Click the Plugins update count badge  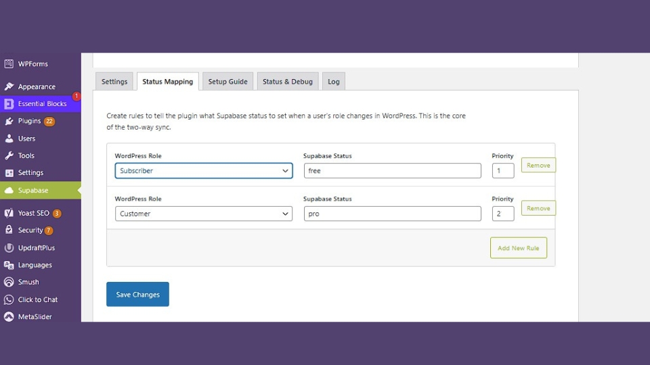(x=49, y=121)
